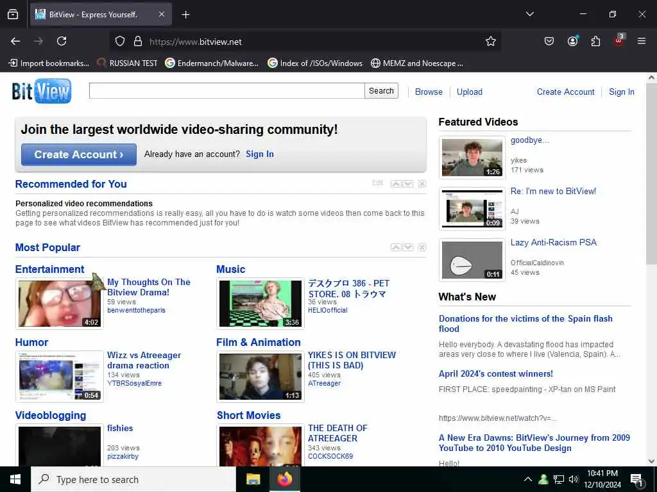
Task: Open April 2024's contest winners! post
Action: pos(496,373)
